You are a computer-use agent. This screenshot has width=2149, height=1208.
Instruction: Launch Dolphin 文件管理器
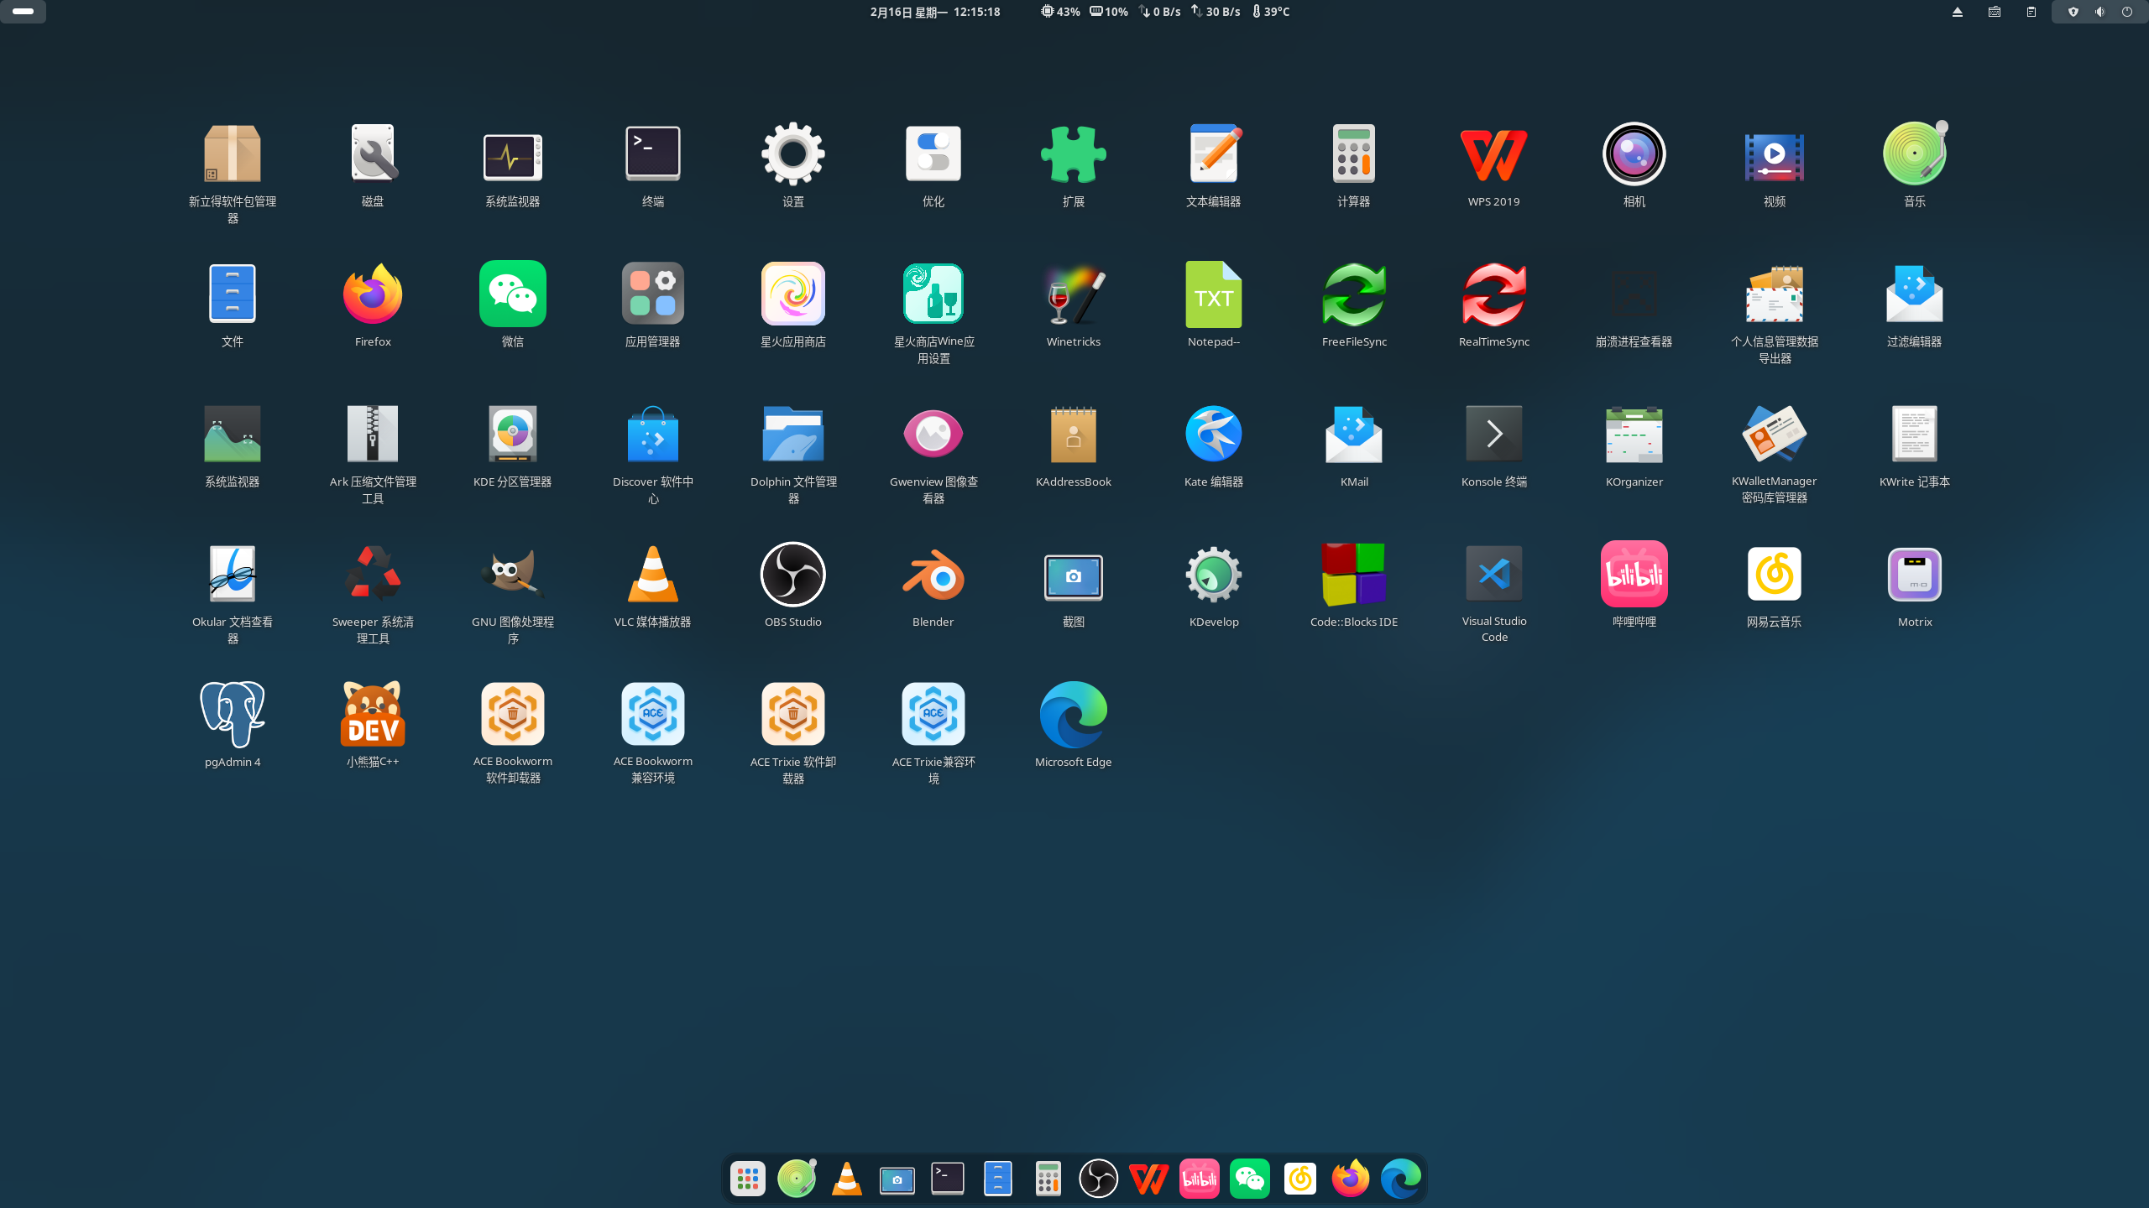click(x=793, y=434)
